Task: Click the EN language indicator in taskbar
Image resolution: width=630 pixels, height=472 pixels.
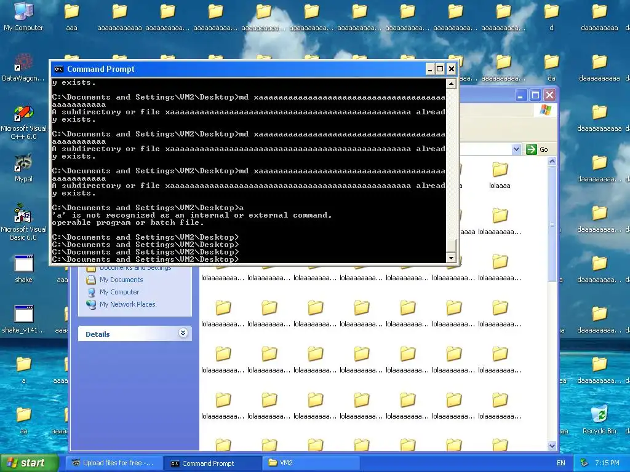Action: [561, 463]
